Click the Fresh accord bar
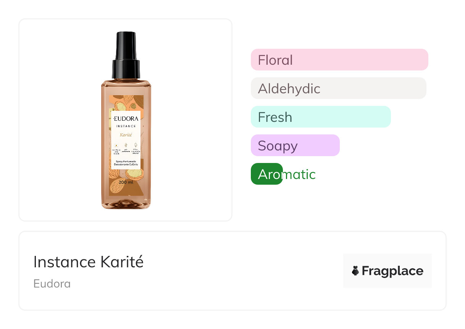Screen dimensions: 465x329 [320, 117]
